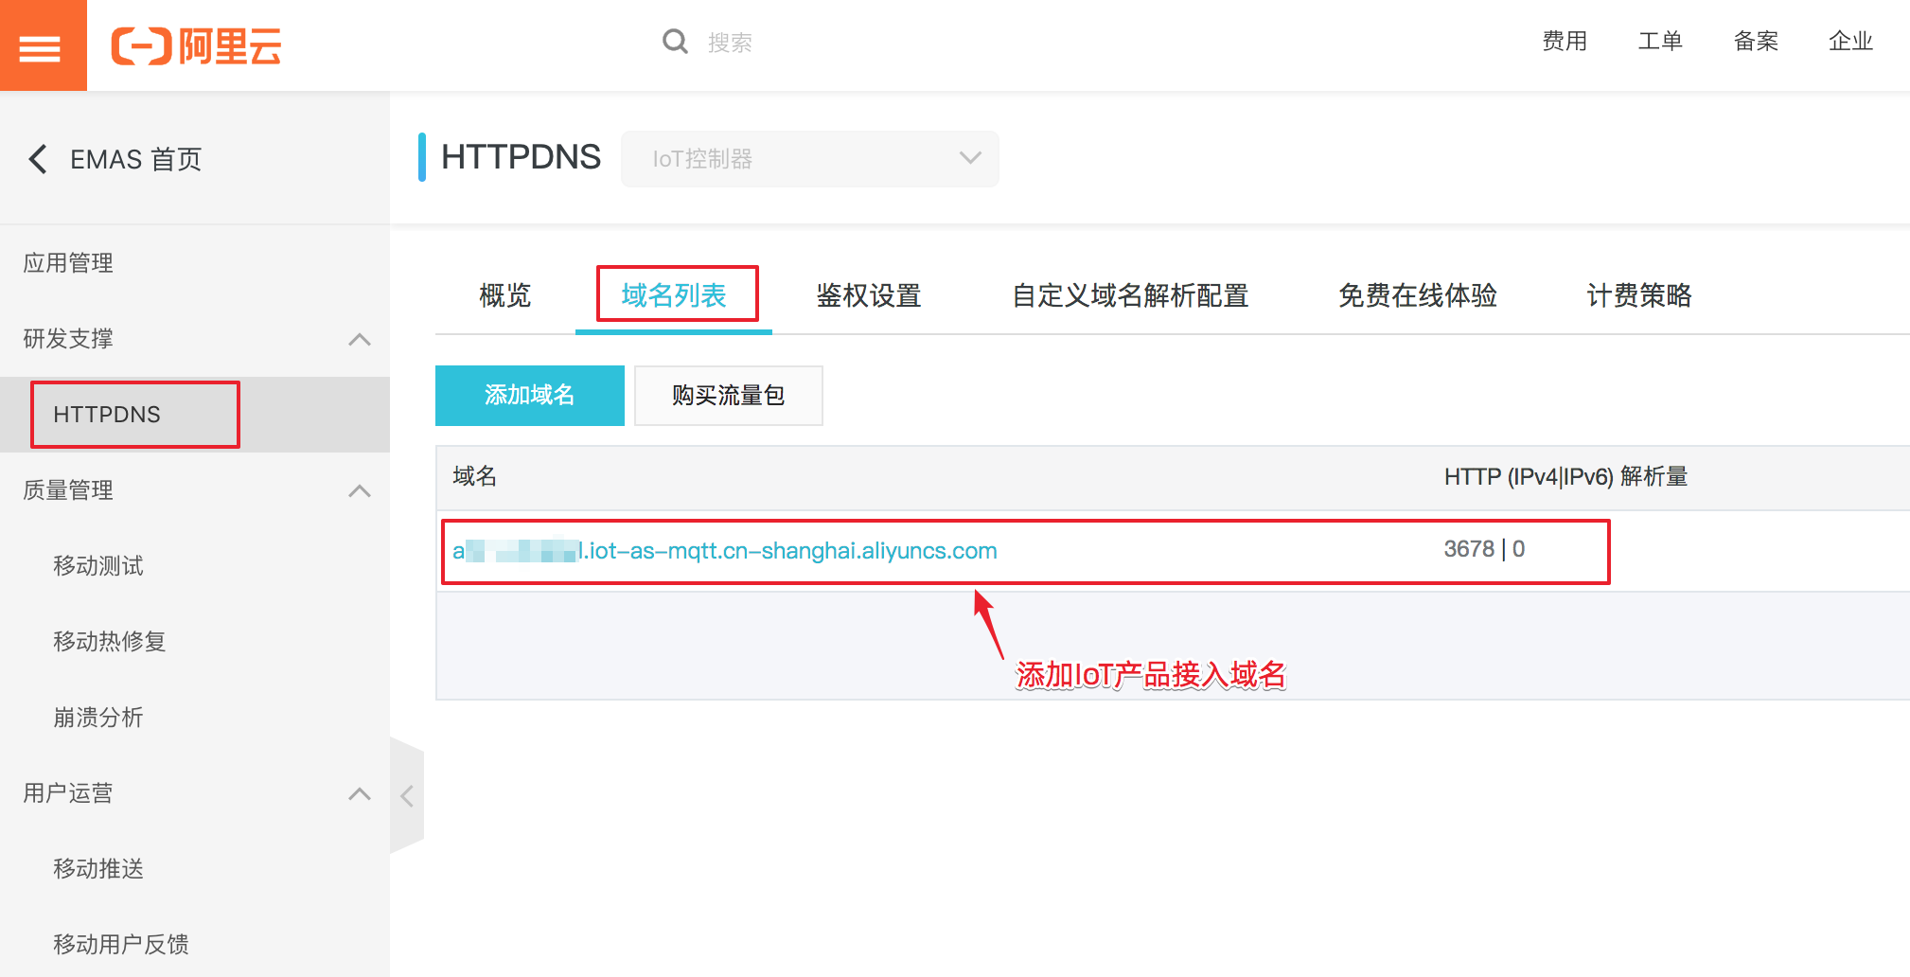Open the 企业 top menu
1910x977 pixels.
point(1851,41)
